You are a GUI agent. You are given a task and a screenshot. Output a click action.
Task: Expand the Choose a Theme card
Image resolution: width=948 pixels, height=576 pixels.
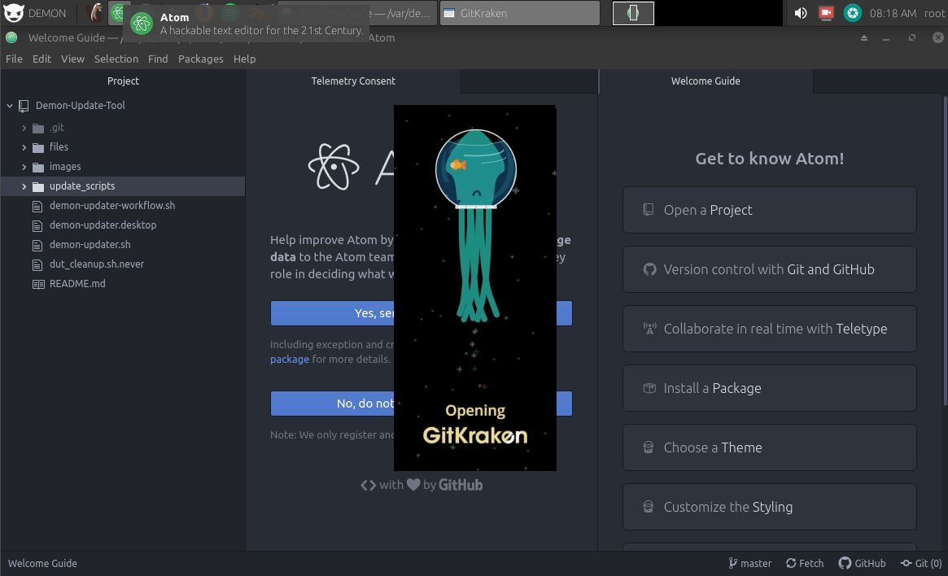(x=769, y=447)
